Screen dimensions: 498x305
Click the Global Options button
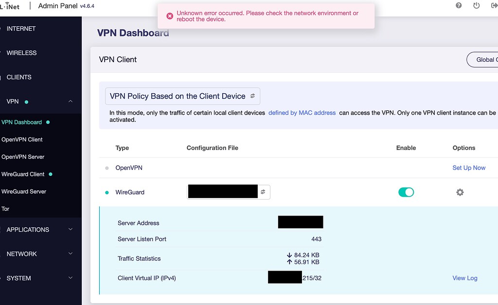tap(482, 60)
